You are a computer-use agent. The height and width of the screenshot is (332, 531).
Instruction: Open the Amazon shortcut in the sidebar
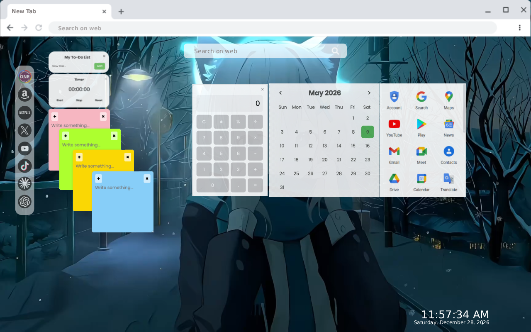point(25,95)
